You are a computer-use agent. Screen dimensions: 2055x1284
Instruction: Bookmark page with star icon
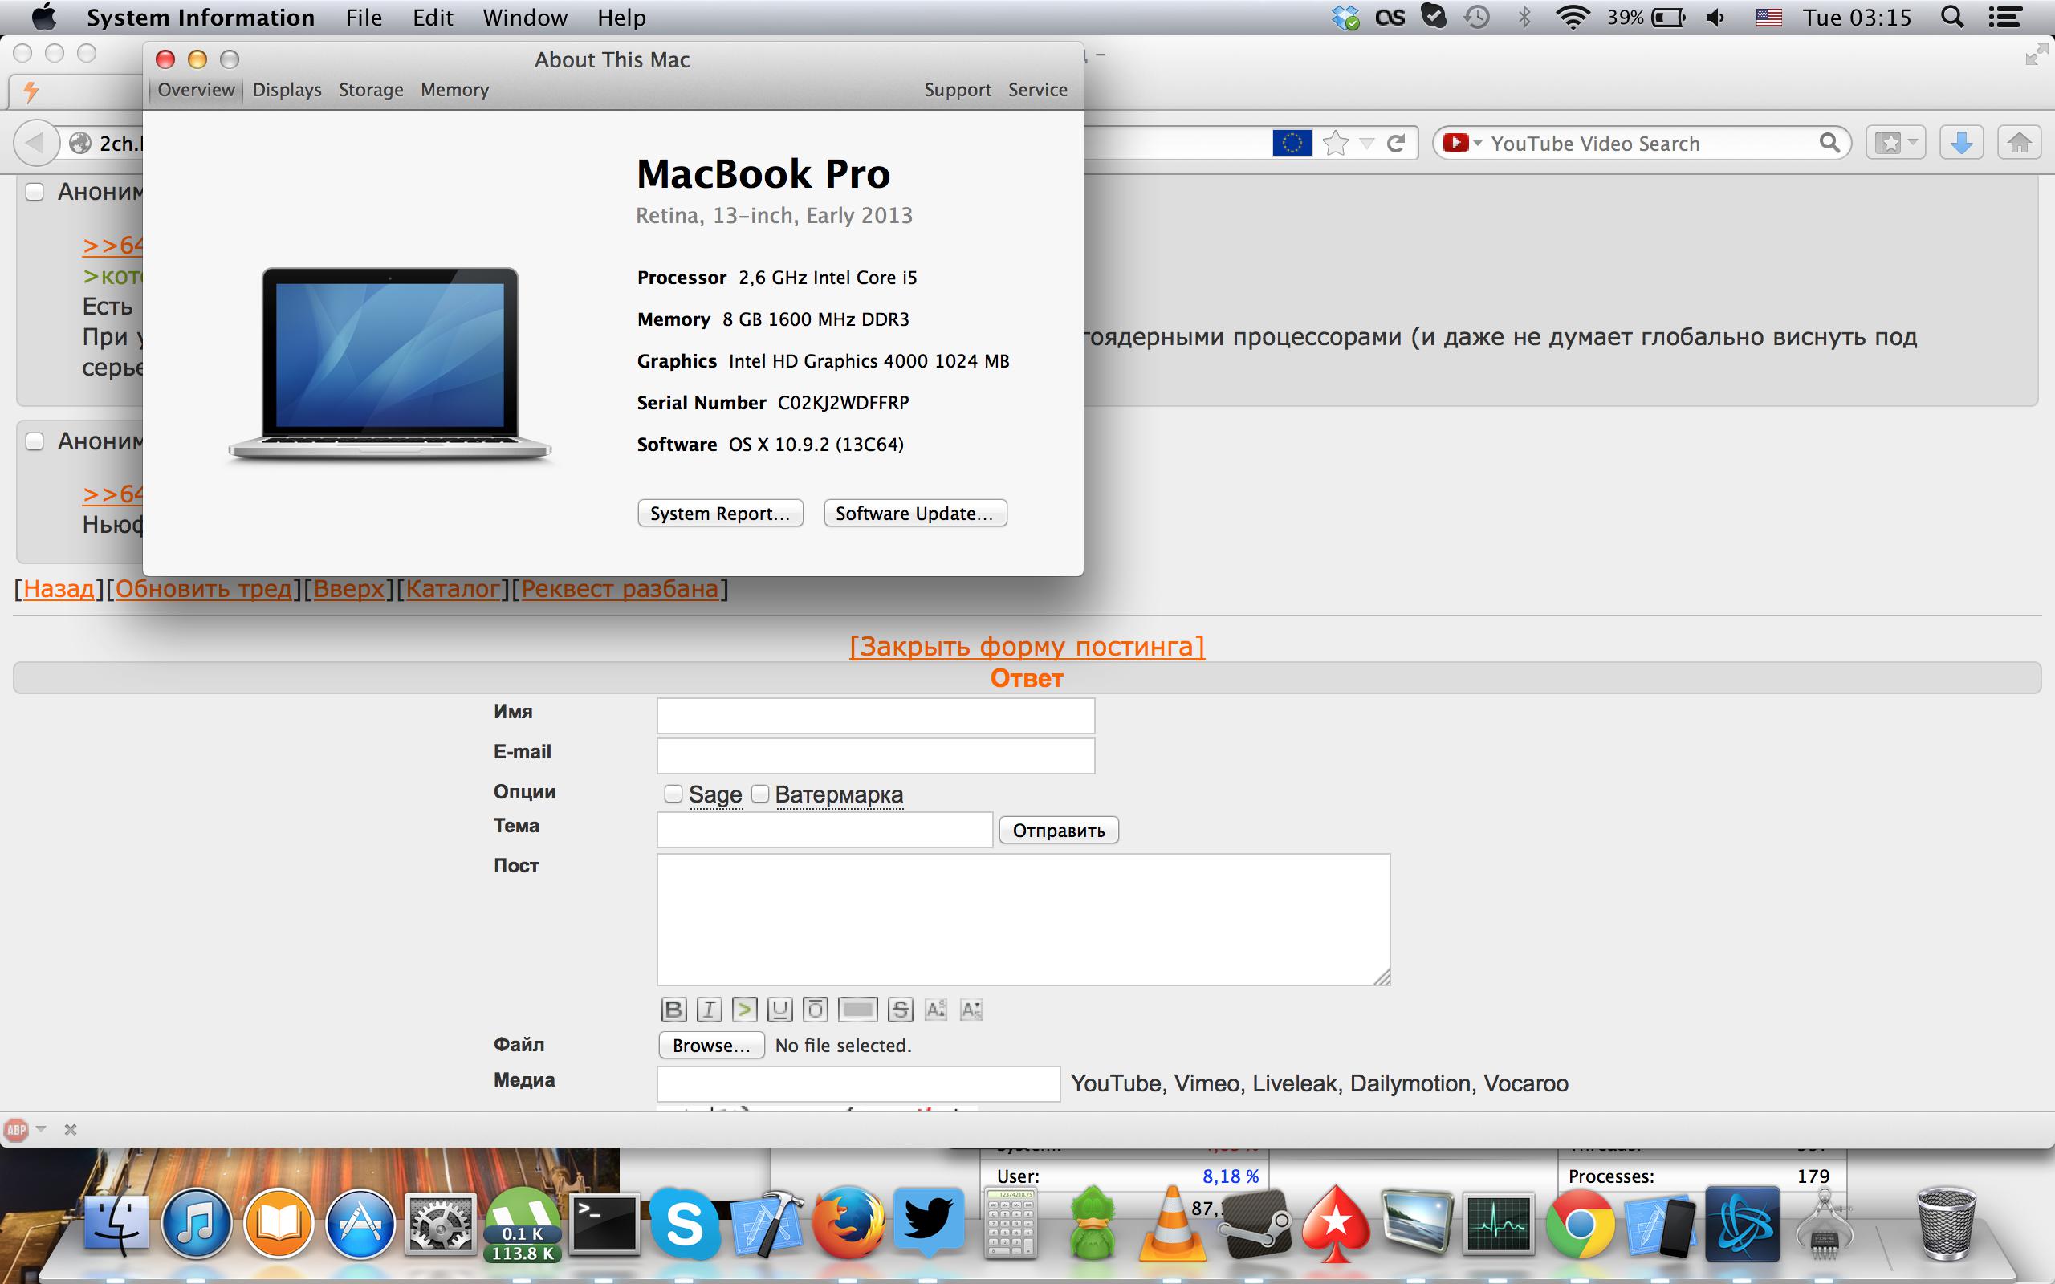point(1336,144)
